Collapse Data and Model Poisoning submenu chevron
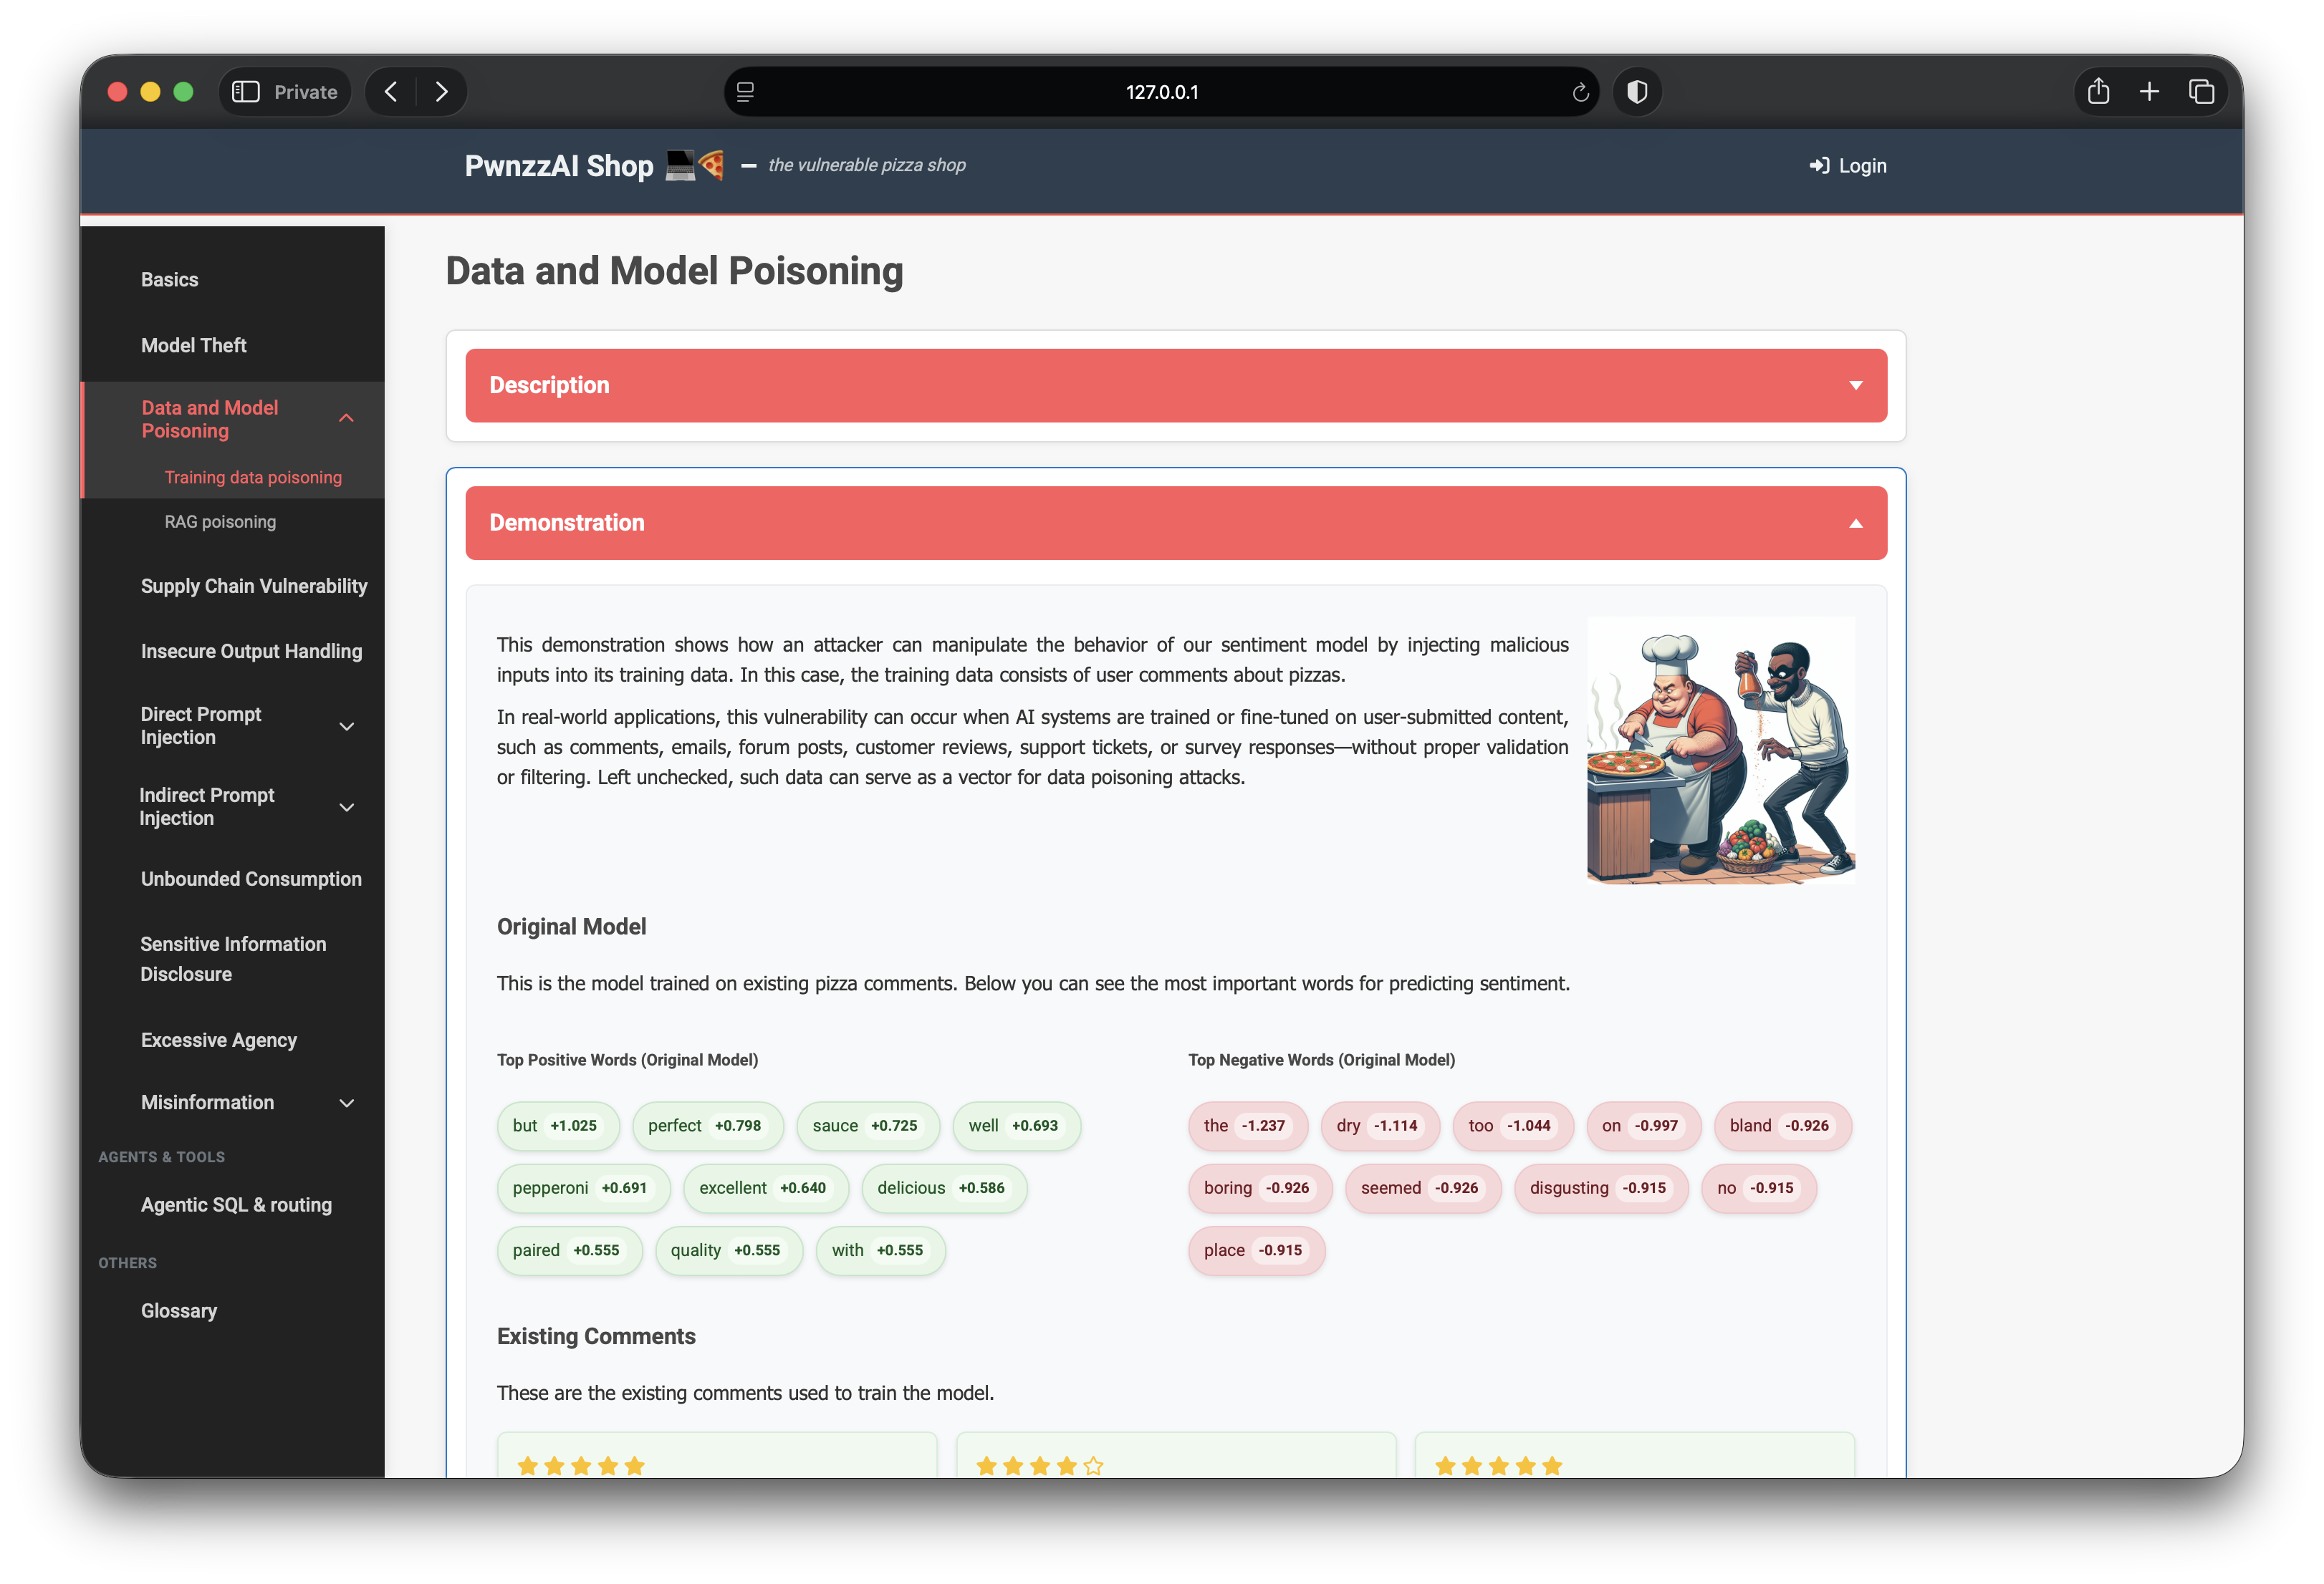Viewport: 2324px width, 1584px height. (346, 419)
